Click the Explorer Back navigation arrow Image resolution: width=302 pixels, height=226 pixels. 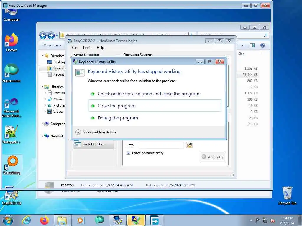(x=43, y=35)
